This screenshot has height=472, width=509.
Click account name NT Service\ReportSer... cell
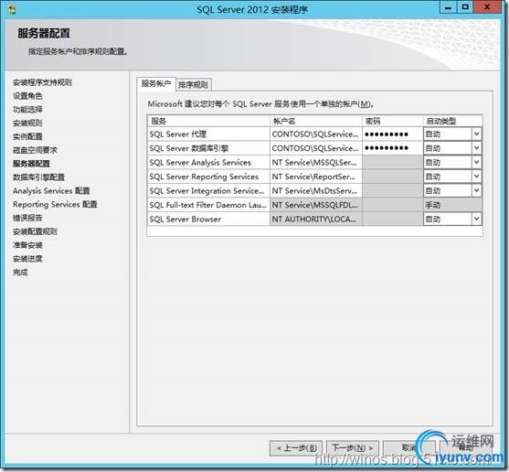[316, 177]
